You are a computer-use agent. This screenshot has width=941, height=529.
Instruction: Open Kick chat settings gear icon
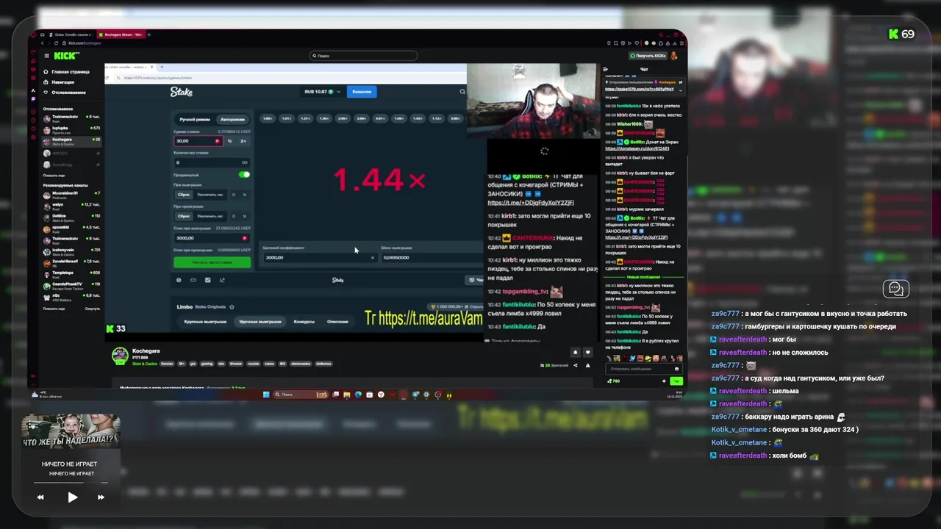click(x=664, y=381)
